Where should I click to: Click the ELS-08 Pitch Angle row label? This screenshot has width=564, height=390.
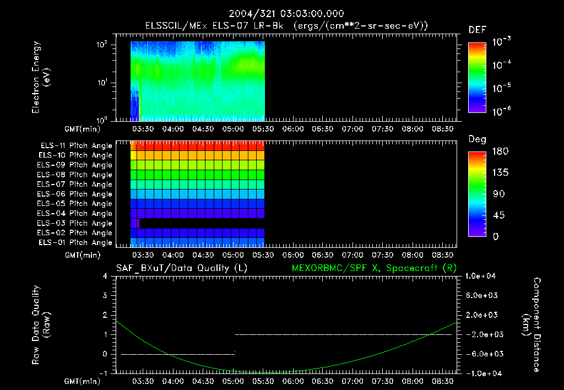click(x=74, y=175)
